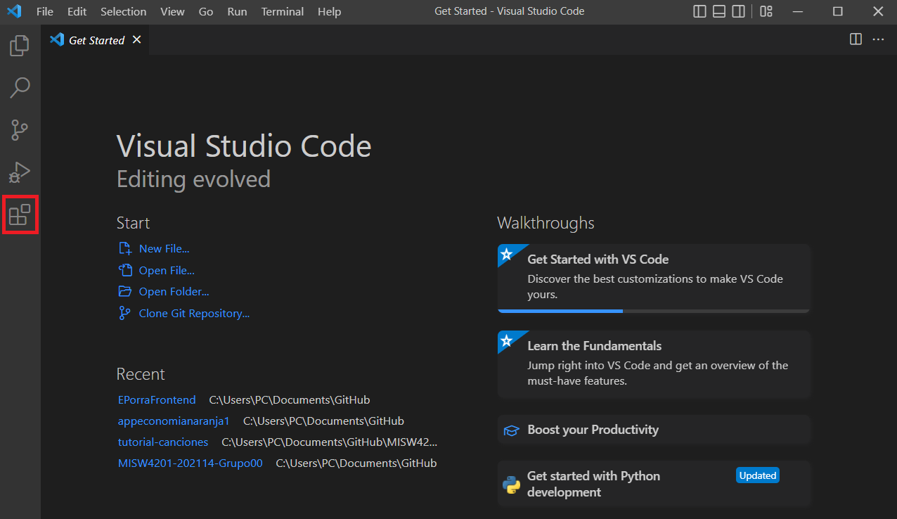The width and height of the screenshot is (897, 519).
Task: Open the Selection menu
Action: pos(123,11)
